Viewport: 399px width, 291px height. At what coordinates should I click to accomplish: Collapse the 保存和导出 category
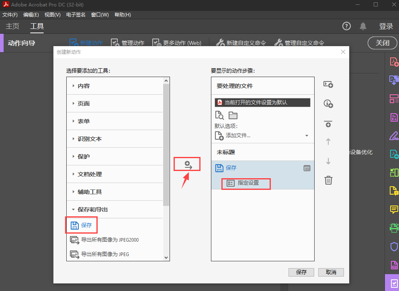[x=92, y=210]
